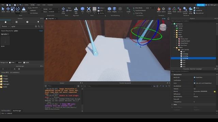Collapse the Appearance properties section
The height and width of the screenshot is (122, 218).
click(x=172, y=75)
